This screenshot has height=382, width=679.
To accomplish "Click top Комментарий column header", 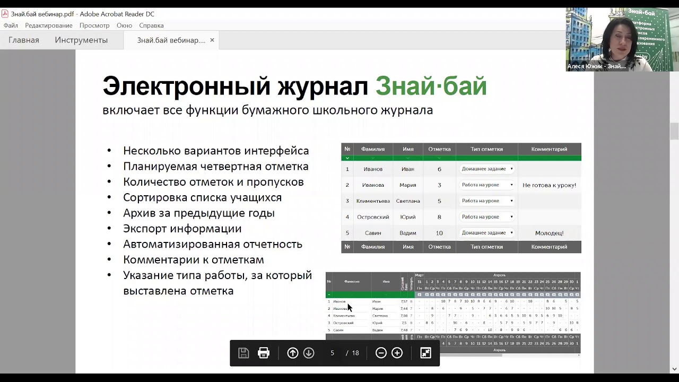I will coord(549,149).
